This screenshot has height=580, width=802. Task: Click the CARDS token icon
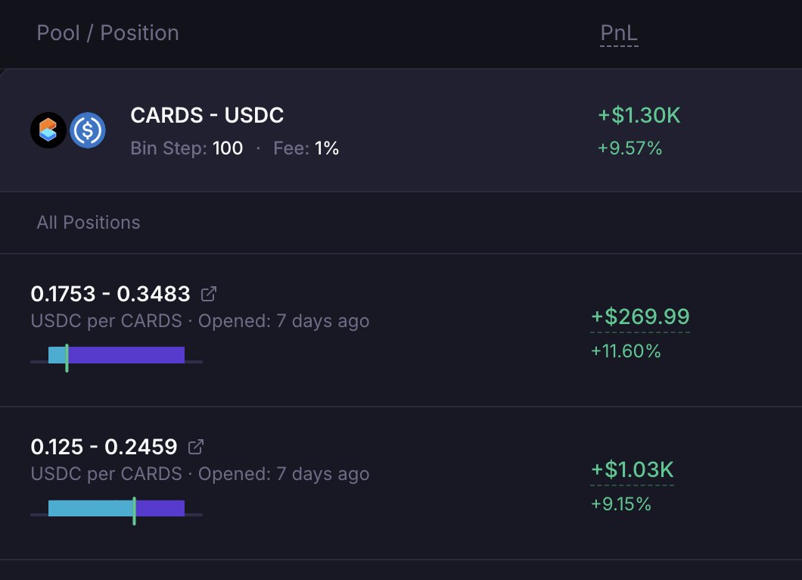48,130
